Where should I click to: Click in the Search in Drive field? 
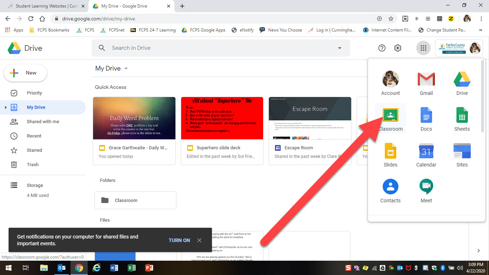point(221,48)
